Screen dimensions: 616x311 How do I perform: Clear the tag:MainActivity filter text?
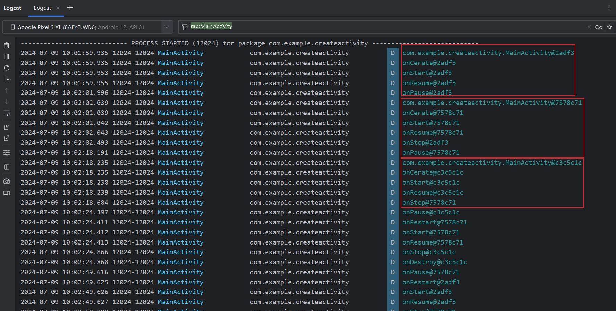(589, 27)
